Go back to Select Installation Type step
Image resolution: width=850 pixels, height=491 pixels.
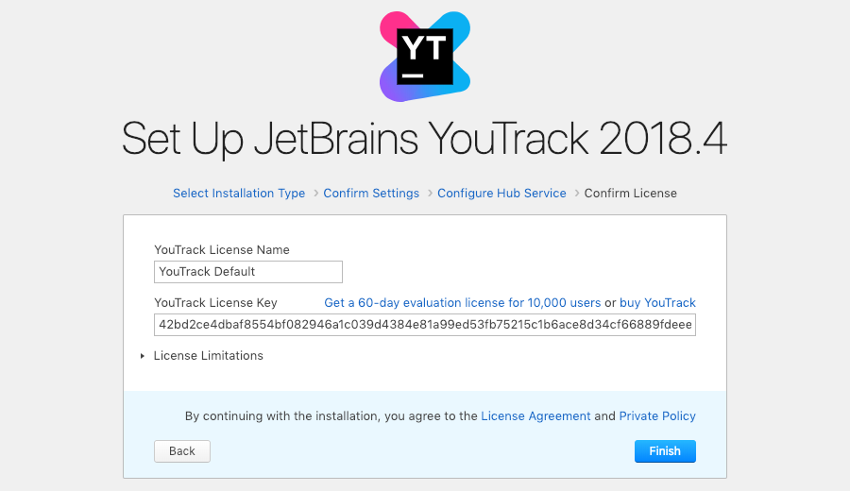(x=239, y=193)
